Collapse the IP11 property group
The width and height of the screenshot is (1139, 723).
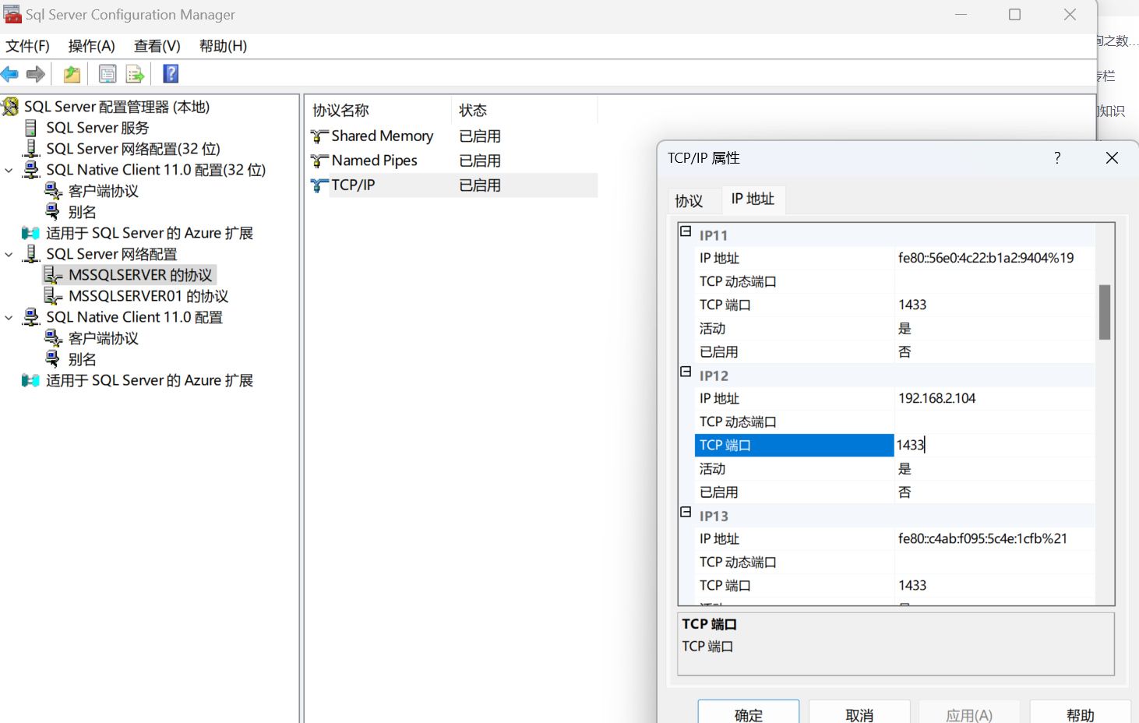pos(686,231)
